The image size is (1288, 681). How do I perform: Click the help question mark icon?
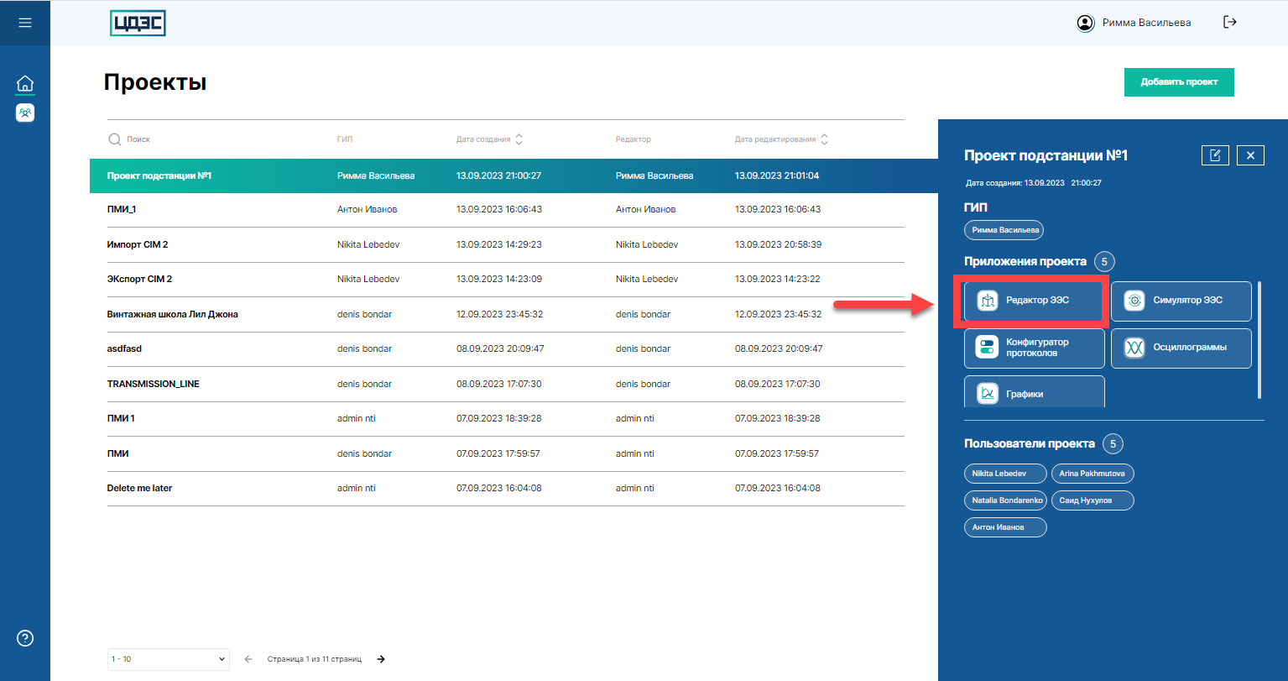[25, 638]
